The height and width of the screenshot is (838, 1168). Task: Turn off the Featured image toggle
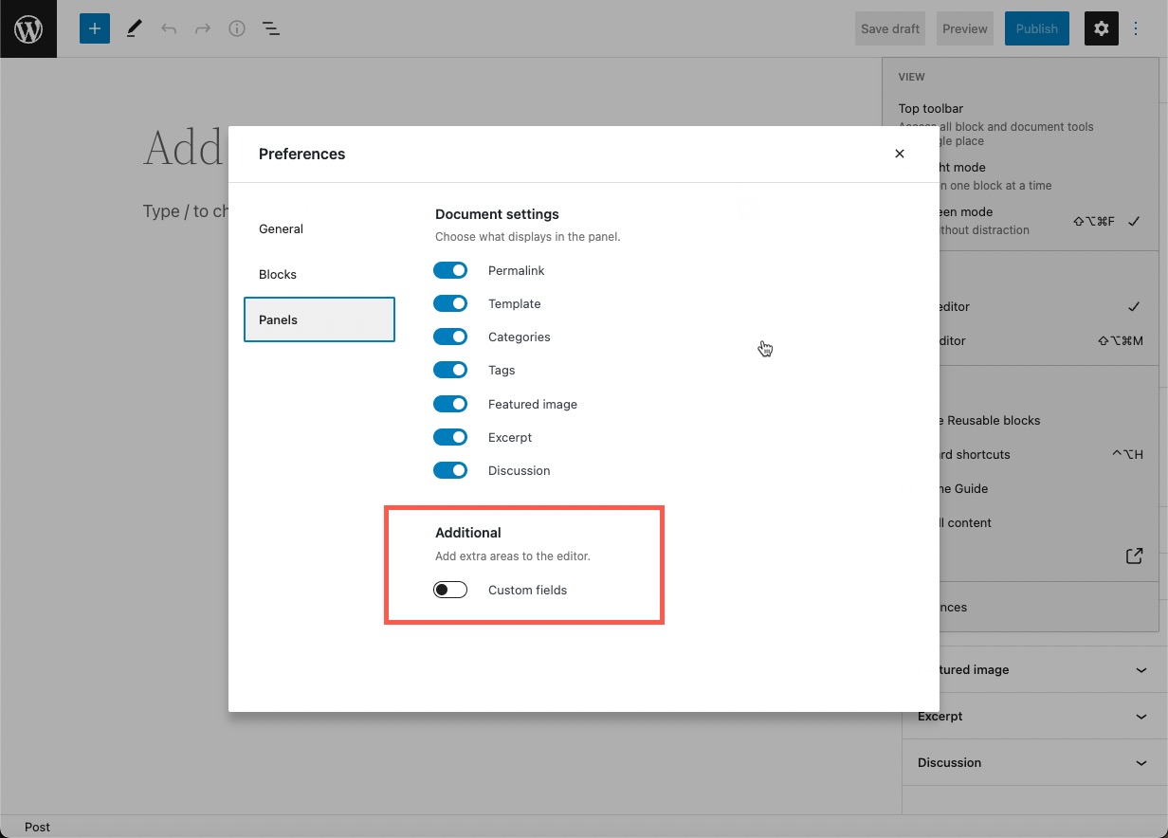450,405
